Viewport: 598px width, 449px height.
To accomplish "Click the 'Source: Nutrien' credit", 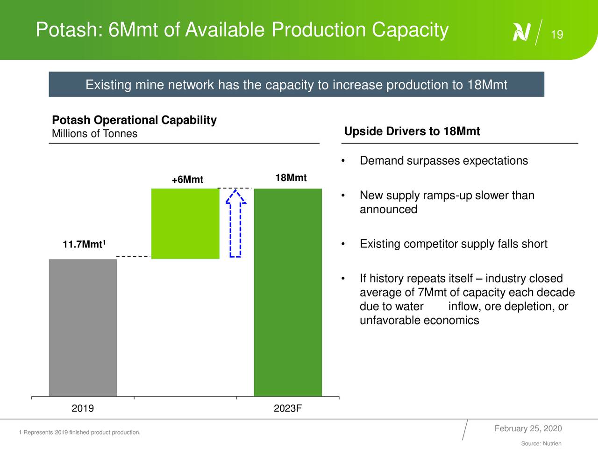I will [541, 443].
